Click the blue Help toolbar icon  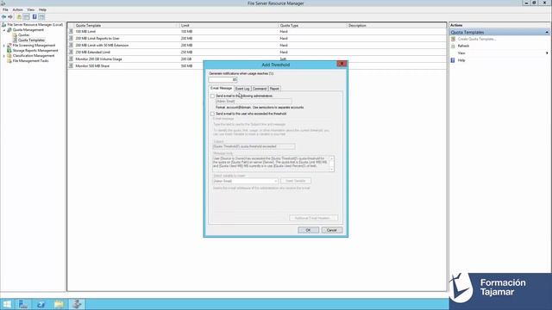pyautogui.click(x=34, y=17)
